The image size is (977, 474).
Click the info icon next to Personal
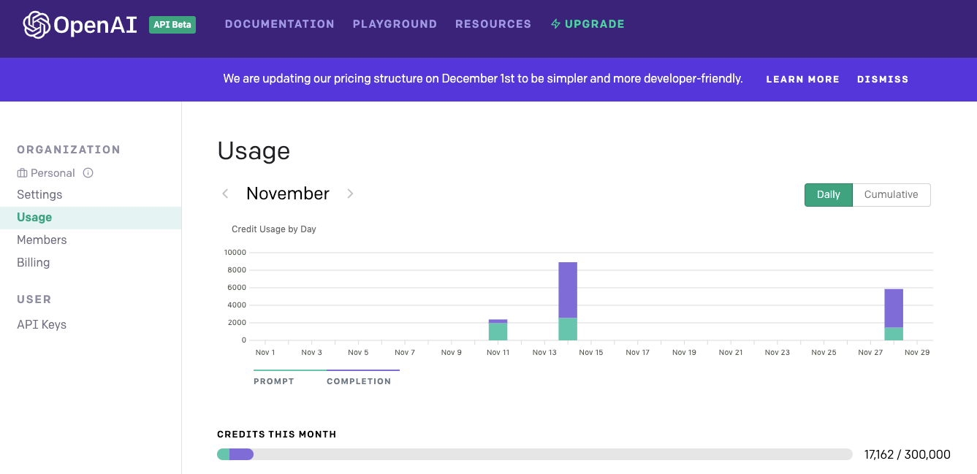point(88,173)
